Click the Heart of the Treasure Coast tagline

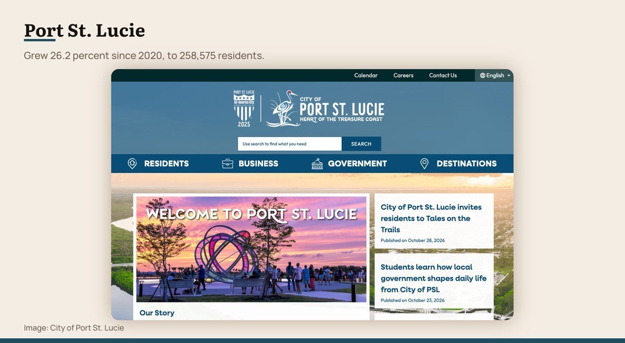(341, 120)
